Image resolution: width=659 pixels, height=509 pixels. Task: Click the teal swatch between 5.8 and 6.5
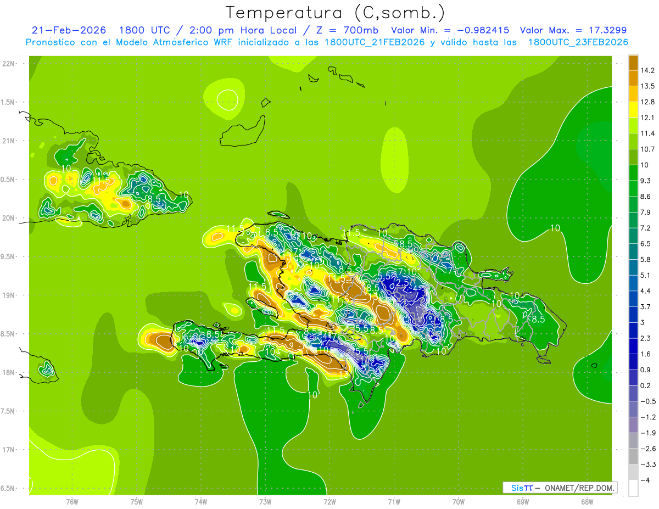[633, 251]
